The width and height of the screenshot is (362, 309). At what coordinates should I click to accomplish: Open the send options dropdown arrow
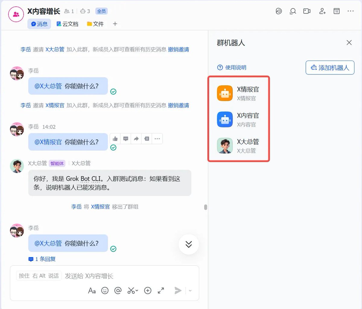[x=190, y=291]
